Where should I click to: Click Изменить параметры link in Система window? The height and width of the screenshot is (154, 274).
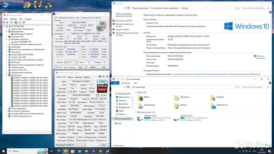pos(260,57)
